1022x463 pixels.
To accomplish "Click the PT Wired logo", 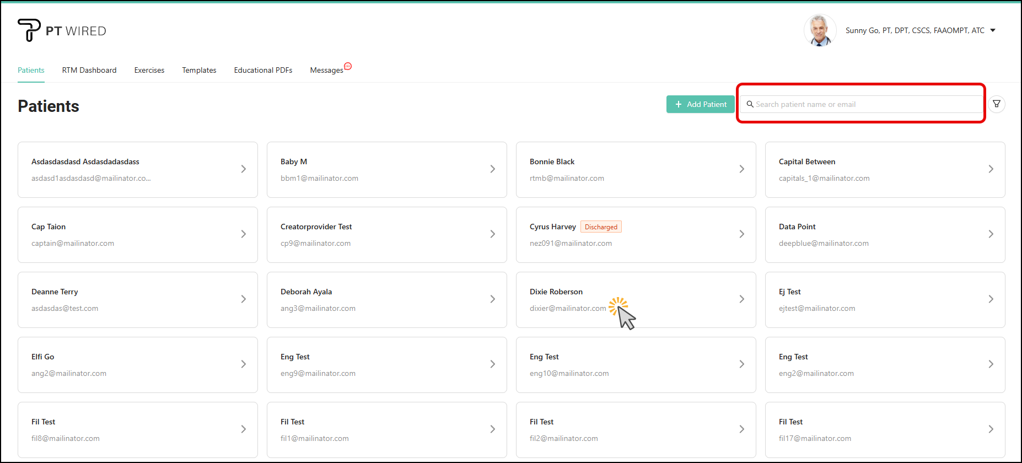I will pyautogui.click(x=62, y=31).
